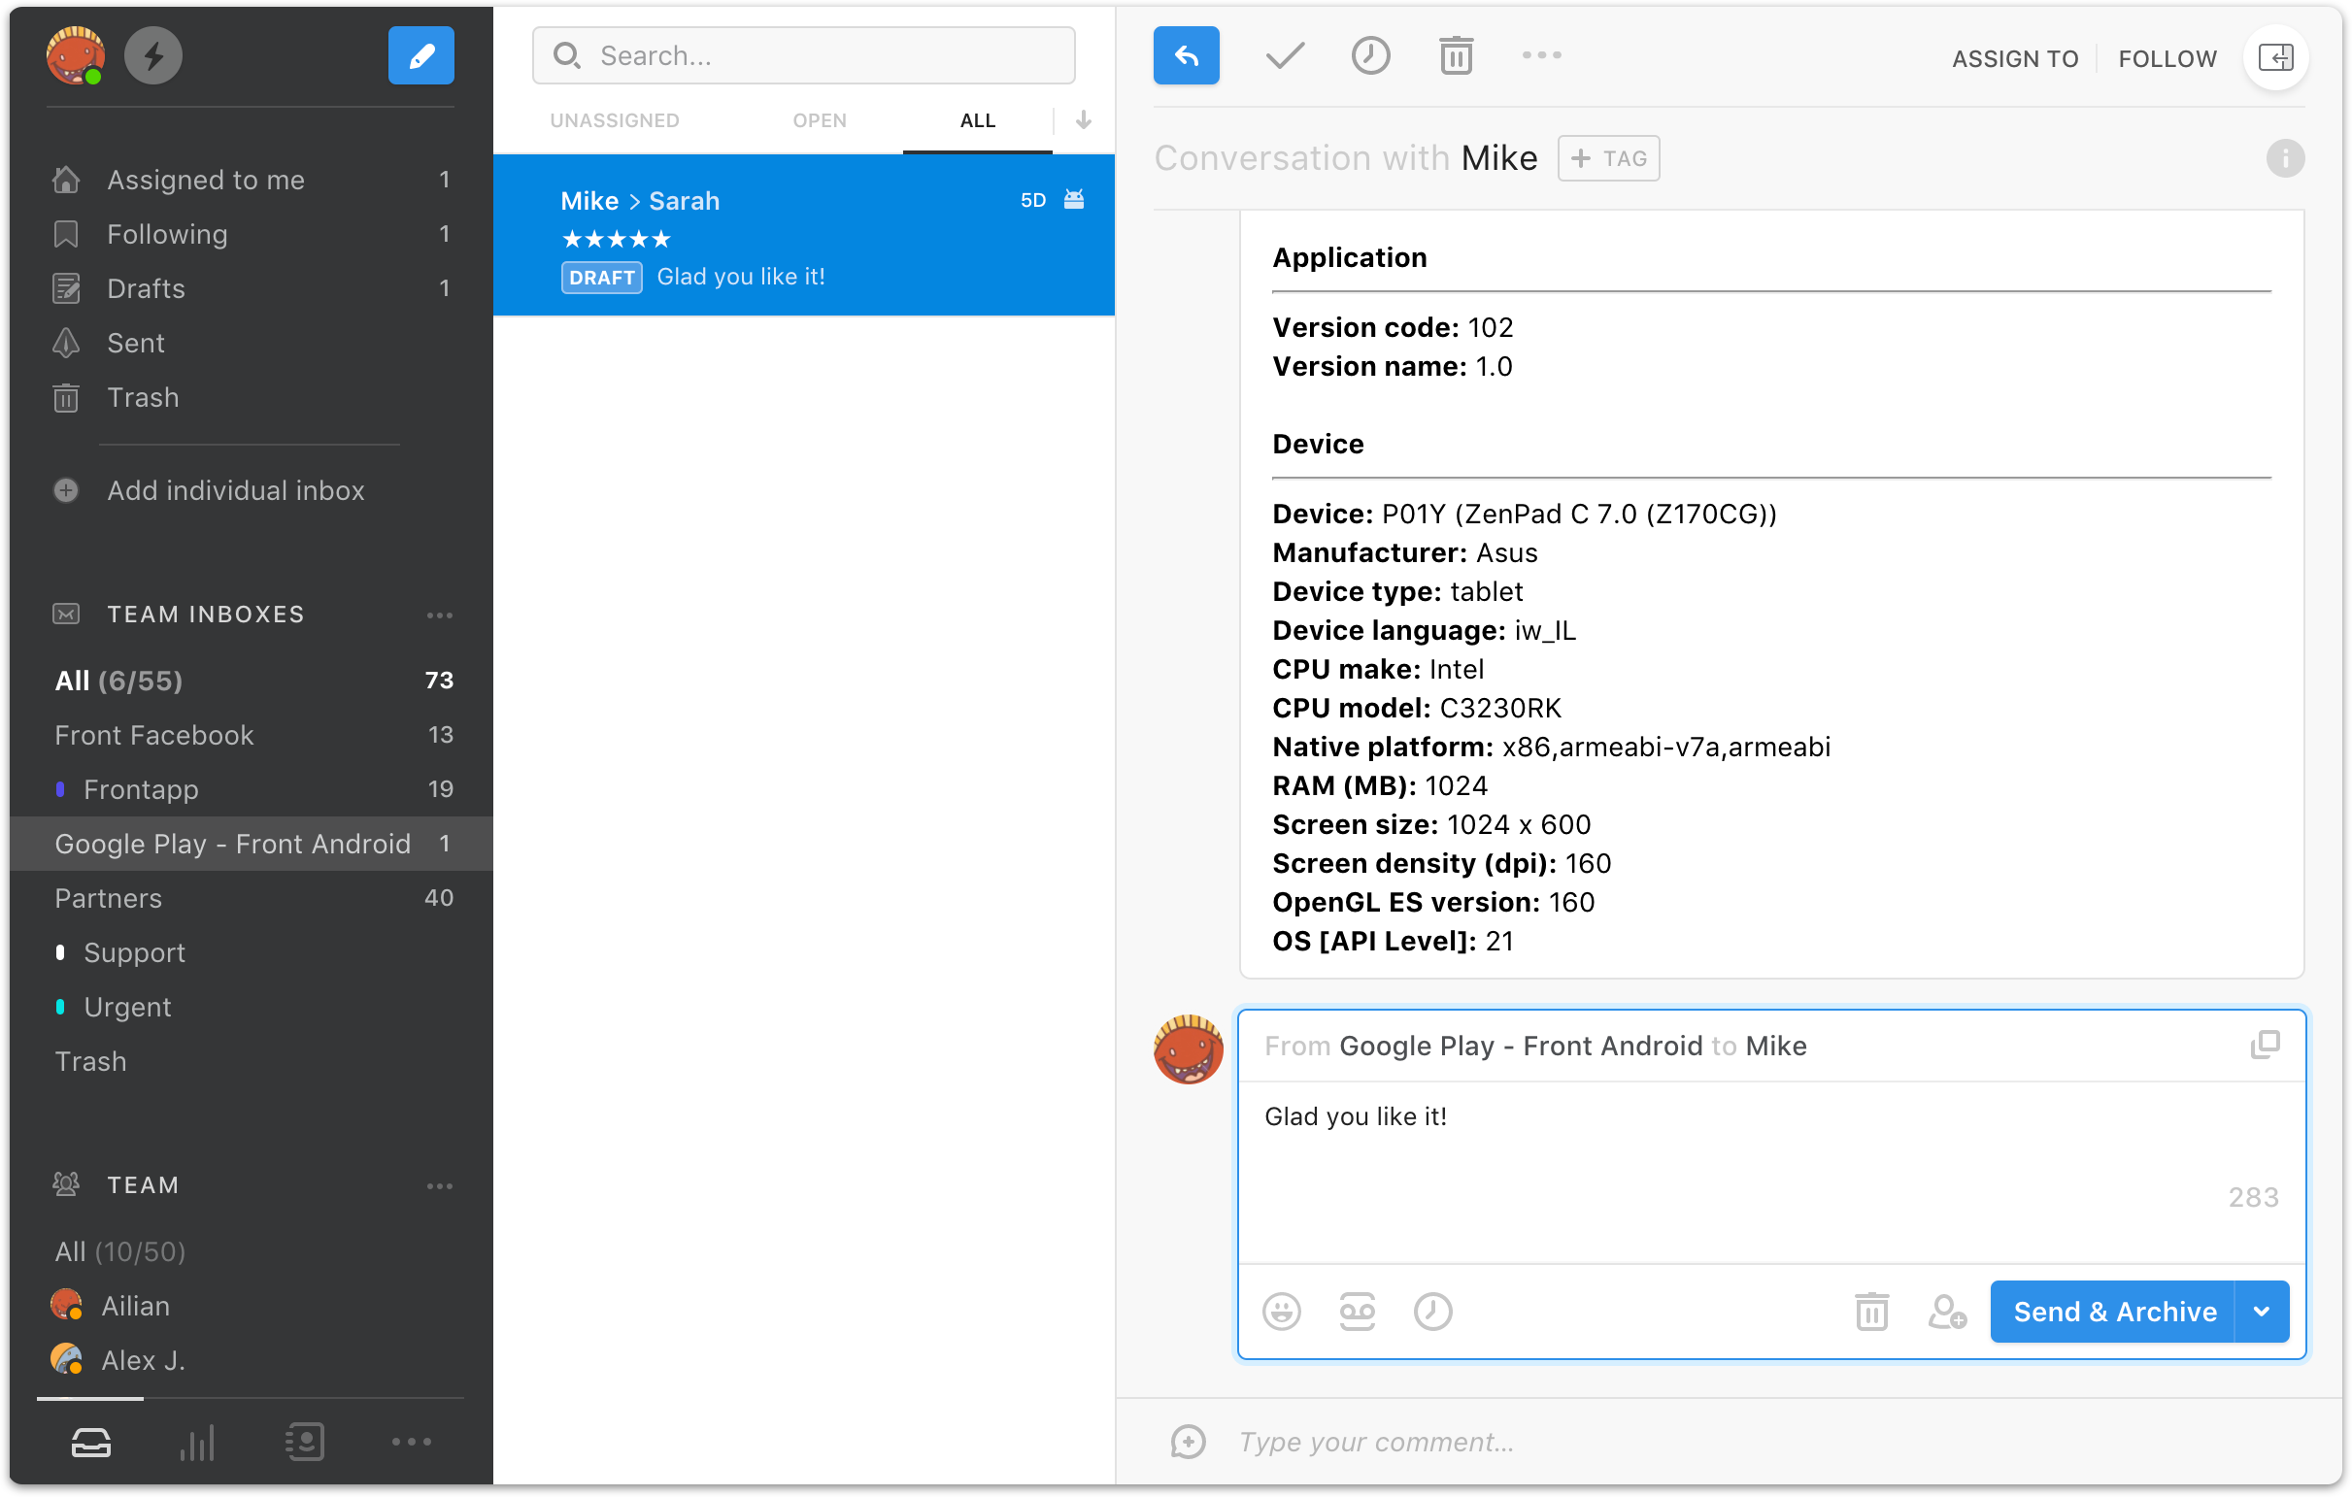2352x1497 pixels.
Task: Click the ASSIGN TO button
Action: [x=2015, y=58]
